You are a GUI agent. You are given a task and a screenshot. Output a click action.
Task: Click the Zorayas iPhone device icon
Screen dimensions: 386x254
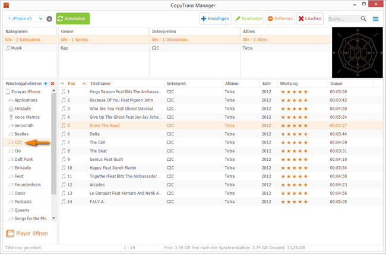[x=8, y=92]
